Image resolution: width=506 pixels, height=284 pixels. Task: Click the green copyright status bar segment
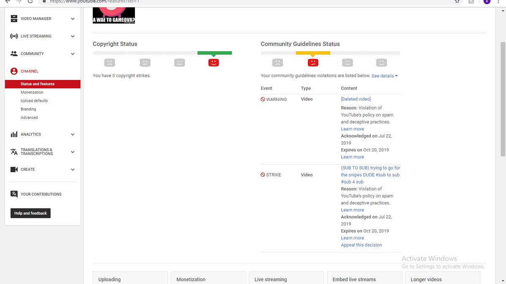tap(215, 53)
